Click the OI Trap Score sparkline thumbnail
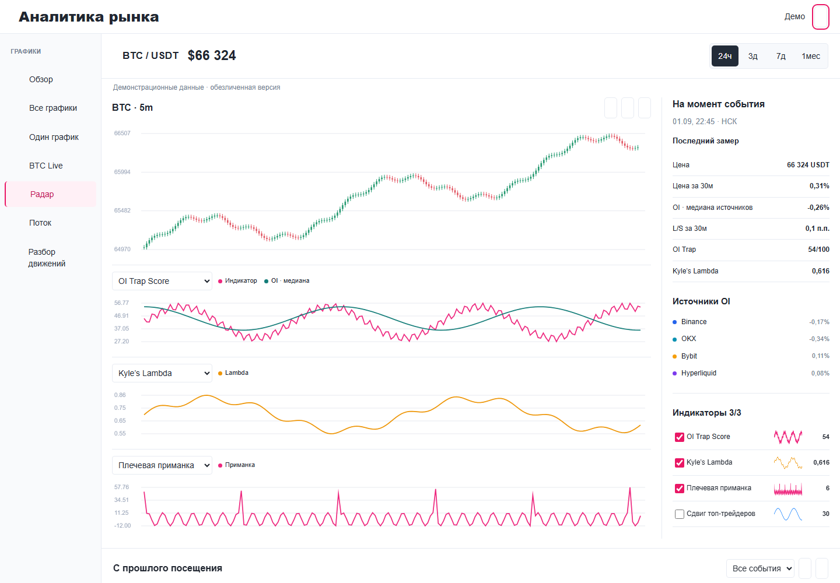This screenshot has width=840, height=583. coord(788,437)
